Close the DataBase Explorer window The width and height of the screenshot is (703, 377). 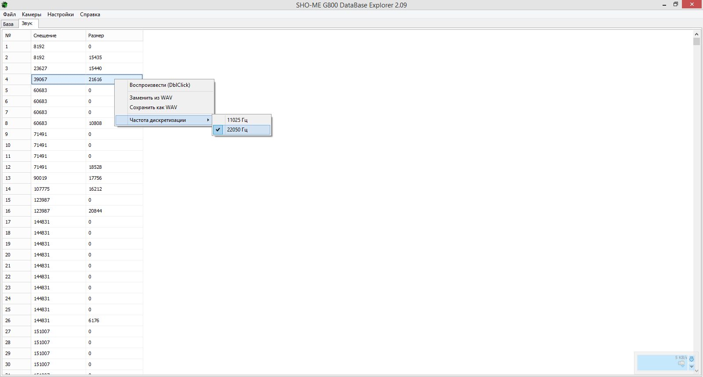point(692,5)
